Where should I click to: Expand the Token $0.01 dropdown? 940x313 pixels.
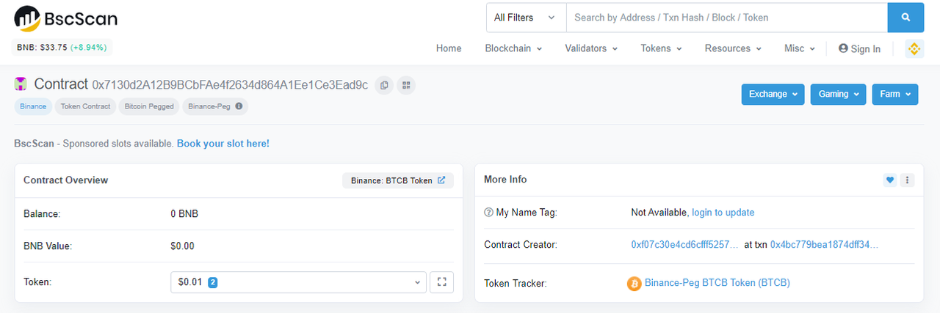click(x=298, y=282)
